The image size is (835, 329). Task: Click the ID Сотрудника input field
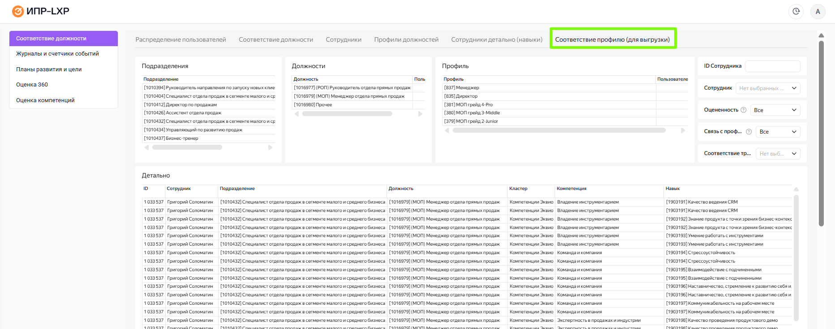772,66
